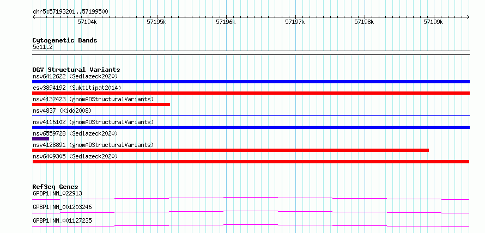Click the GPBP1|NM_001127235 gene label
This screenshot has height=233, width=485.
[62, 220]
